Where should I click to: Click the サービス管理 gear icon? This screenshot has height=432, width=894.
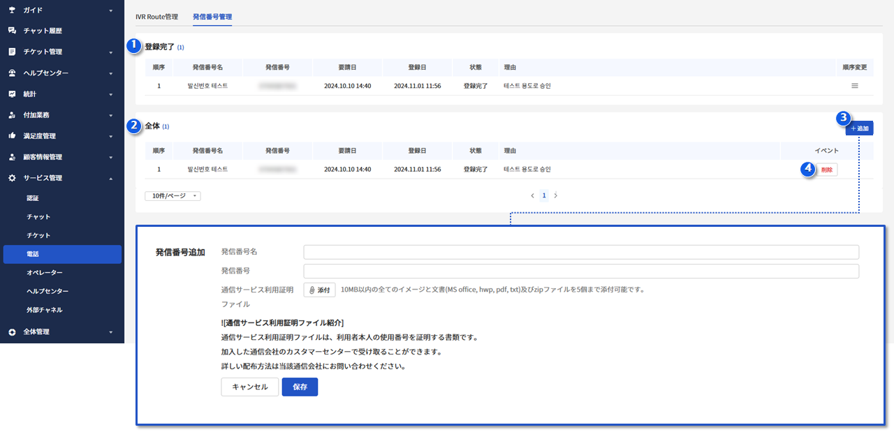[12, 178]
